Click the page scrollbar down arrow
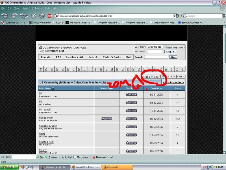 point(224,152)
